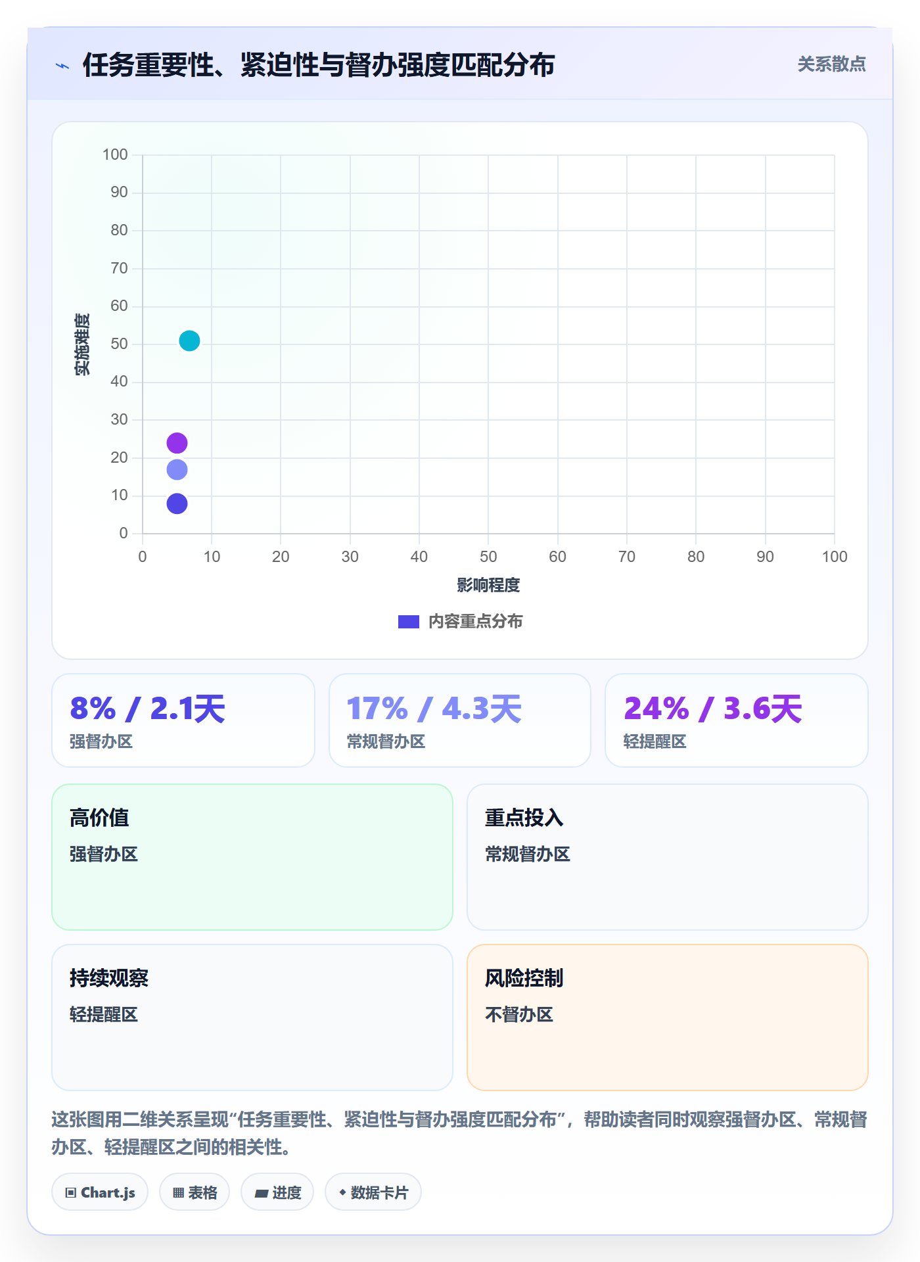This screenshot has height=1262, width=920.
Task: Select the 持续观察 quadrant card
Action: point(252,1017)
